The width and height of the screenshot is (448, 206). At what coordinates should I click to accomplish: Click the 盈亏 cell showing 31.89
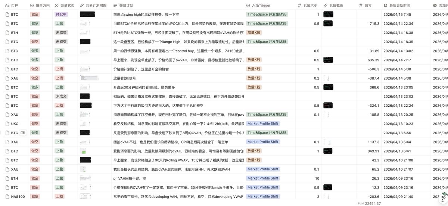click(x=368, y=51)
